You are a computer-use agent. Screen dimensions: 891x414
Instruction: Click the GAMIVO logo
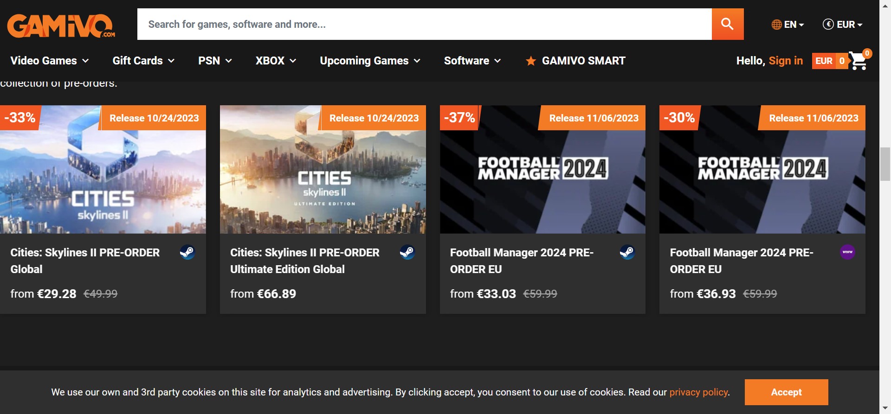click(x=61, y=25)
